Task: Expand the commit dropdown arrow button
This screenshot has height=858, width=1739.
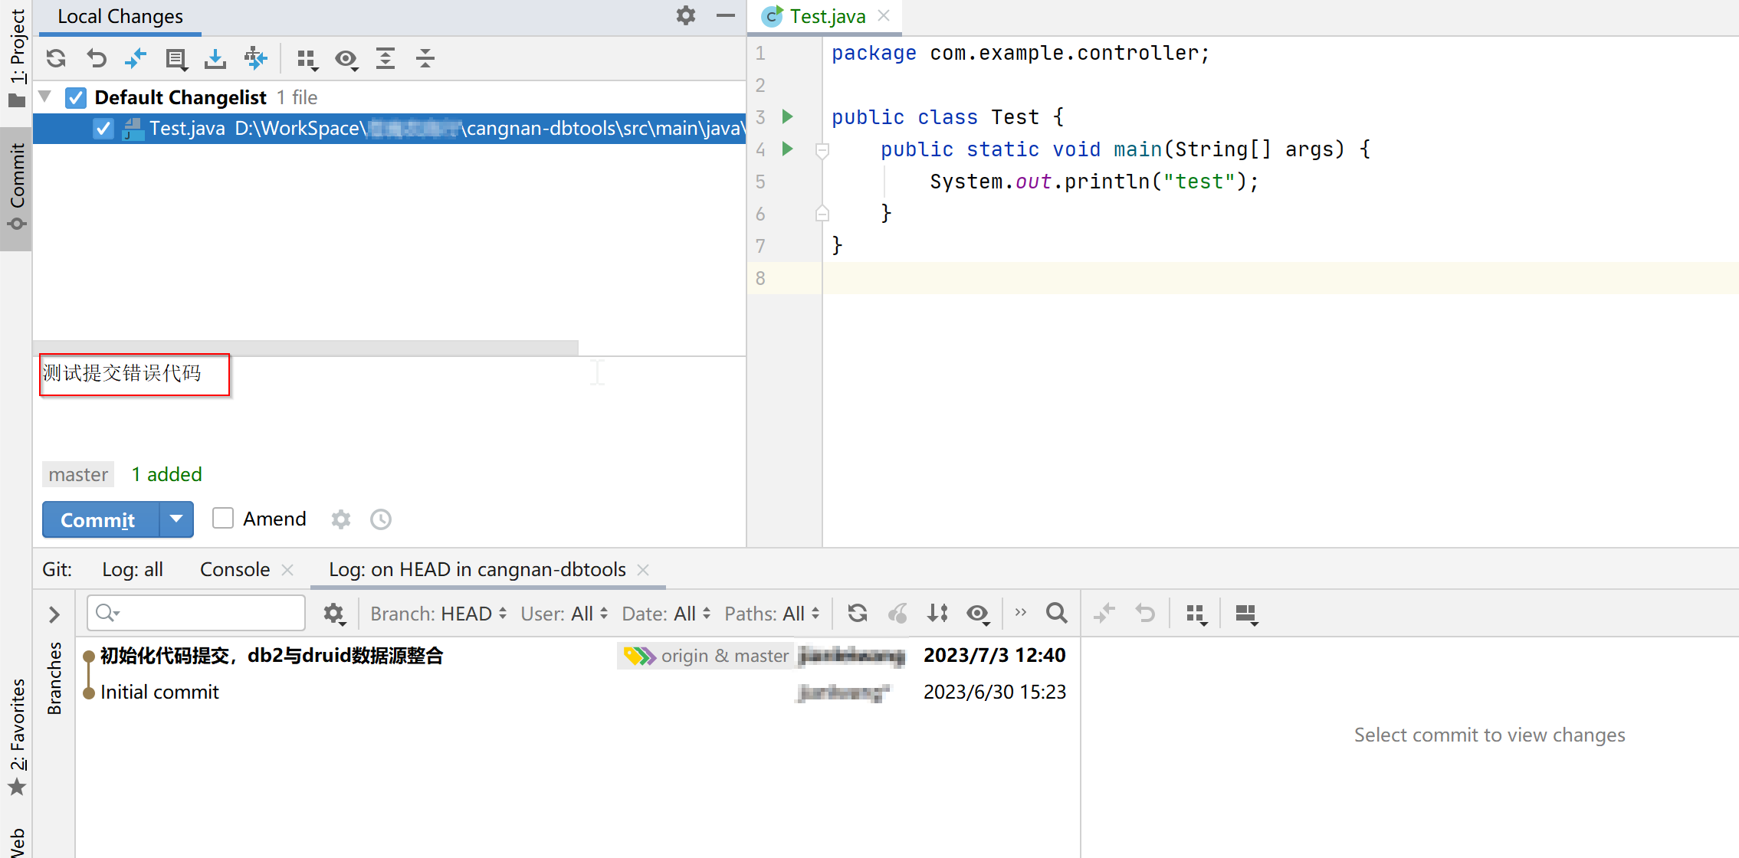Action: click(176, 518)
